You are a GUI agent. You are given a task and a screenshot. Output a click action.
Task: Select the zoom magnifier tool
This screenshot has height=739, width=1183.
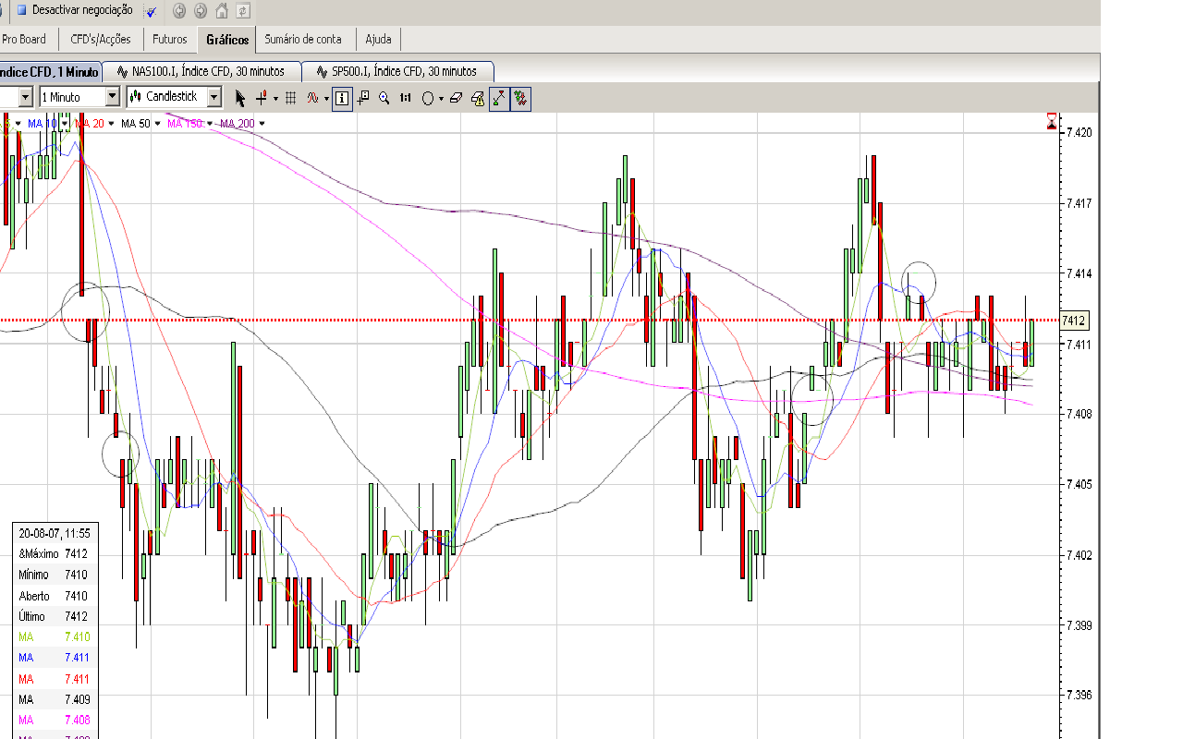pyautogui.click(x=384, y=98)
